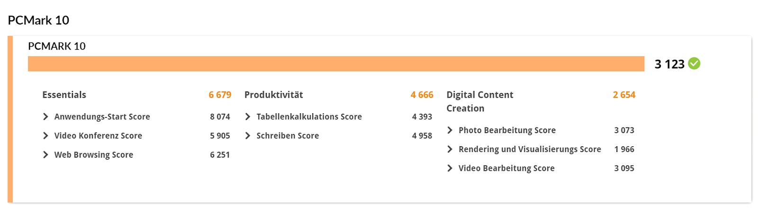Expand the Photo Bearbeitung Score chevron
The image size is (758, 210).
450,130
